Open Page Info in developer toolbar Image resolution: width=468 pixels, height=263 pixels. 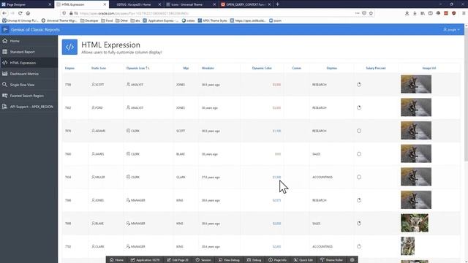click(x=277, y=260)
